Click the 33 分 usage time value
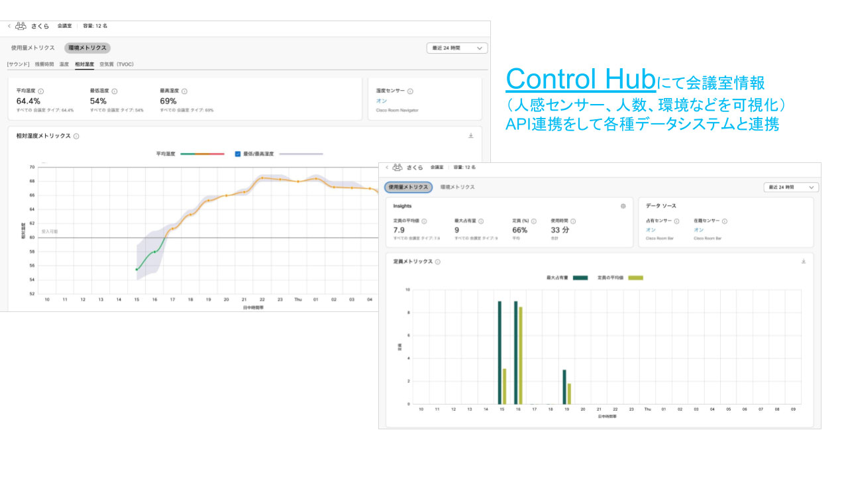The height and width of the screenshot is (477, 848). [560, 230]
